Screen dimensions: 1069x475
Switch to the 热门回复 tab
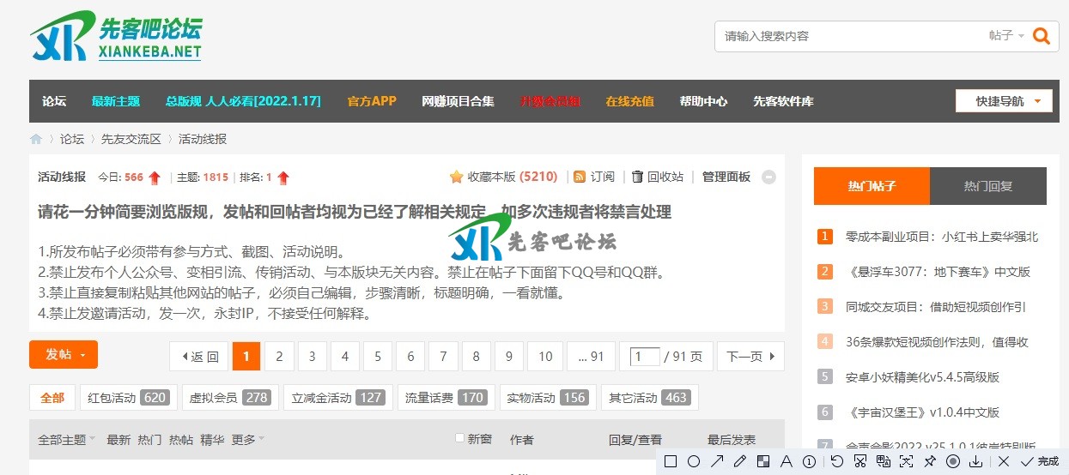coord(987,186)
